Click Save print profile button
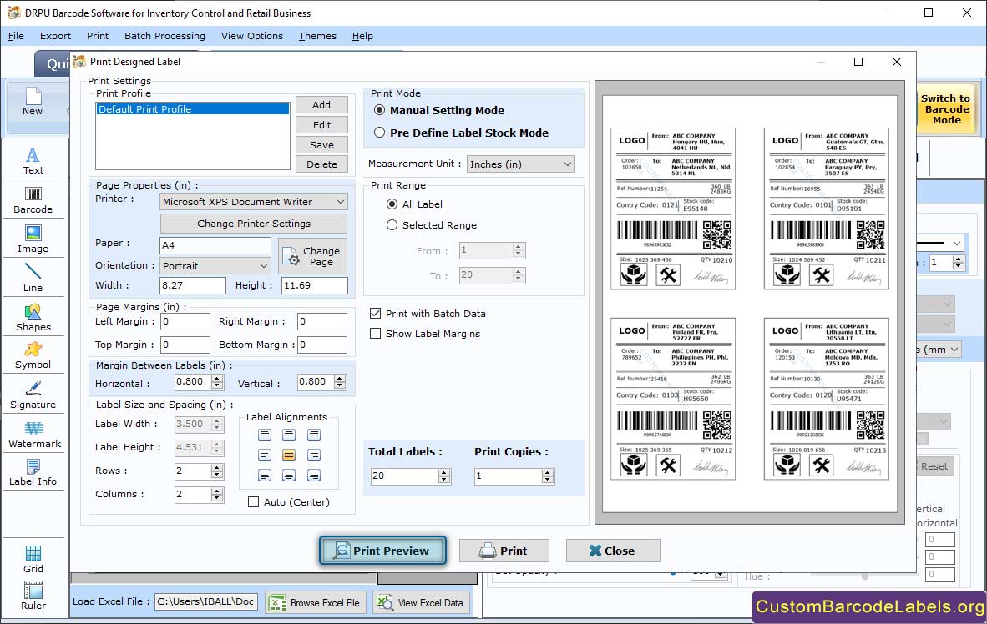Viewport: 987px width, 624px height. pyautogui.click(x=321, y=144)
